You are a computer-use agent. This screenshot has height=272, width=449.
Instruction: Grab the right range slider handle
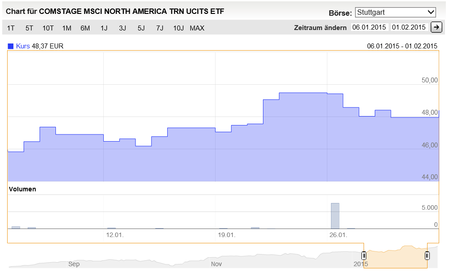[427, 255]
